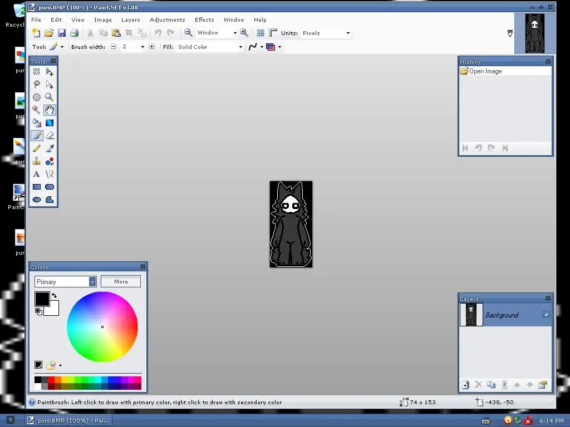
Task: Open the Adjustments menu
Action: (x=167, y=19)
